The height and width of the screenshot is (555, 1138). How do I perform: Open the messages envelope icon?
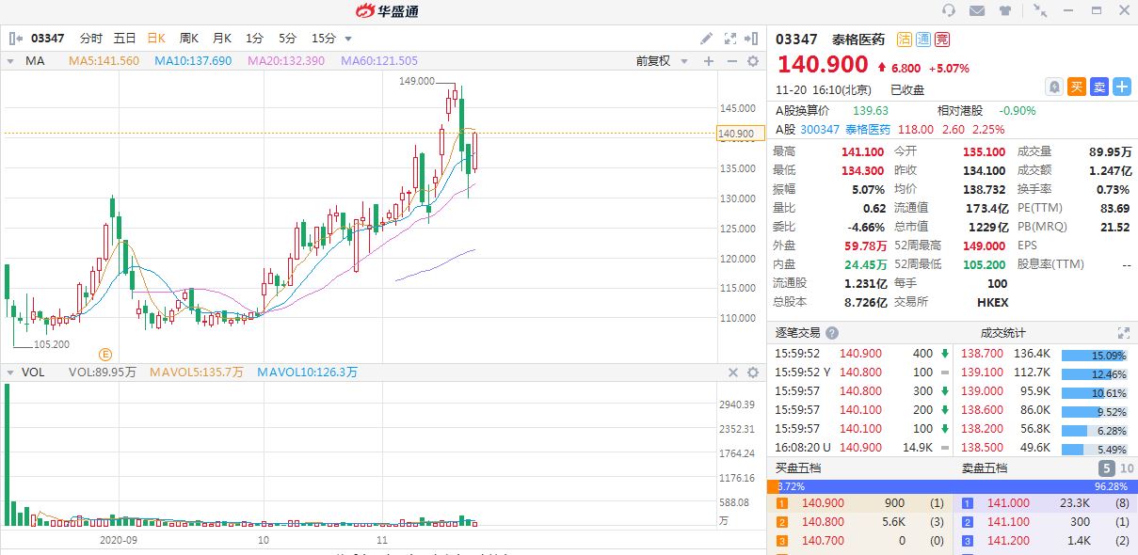(x=977, y=10)
